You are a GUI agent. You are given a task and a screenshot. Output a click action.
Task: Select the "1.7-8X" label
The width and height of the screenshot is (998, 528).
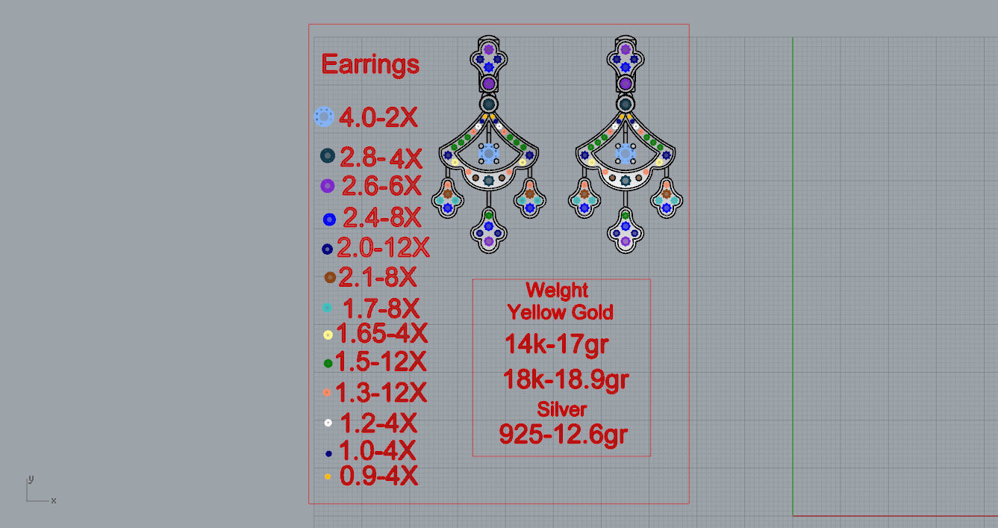[x=381, y=308]
